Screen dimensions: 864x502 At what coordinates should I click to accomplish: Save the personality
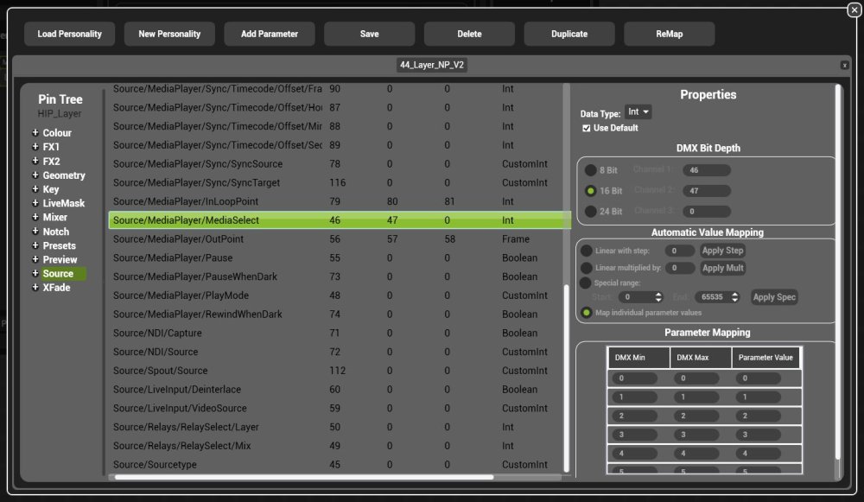(369, 34)
